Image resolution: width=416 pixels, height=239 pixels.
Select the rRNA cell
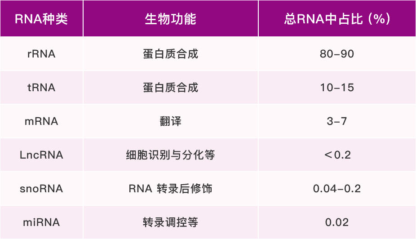pyautogui.click(x=41, y=54)
